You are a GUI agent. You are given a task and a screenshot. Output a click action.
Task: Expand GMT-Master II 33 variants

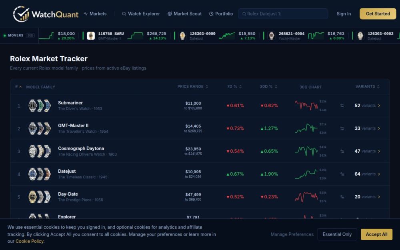pyautogui.click(x=367, y=128)
